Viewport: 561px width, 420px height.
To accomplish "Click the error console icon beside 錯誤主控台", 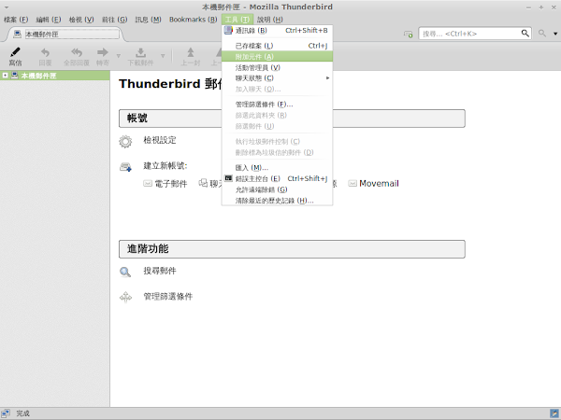I will (x=228, y=178).
